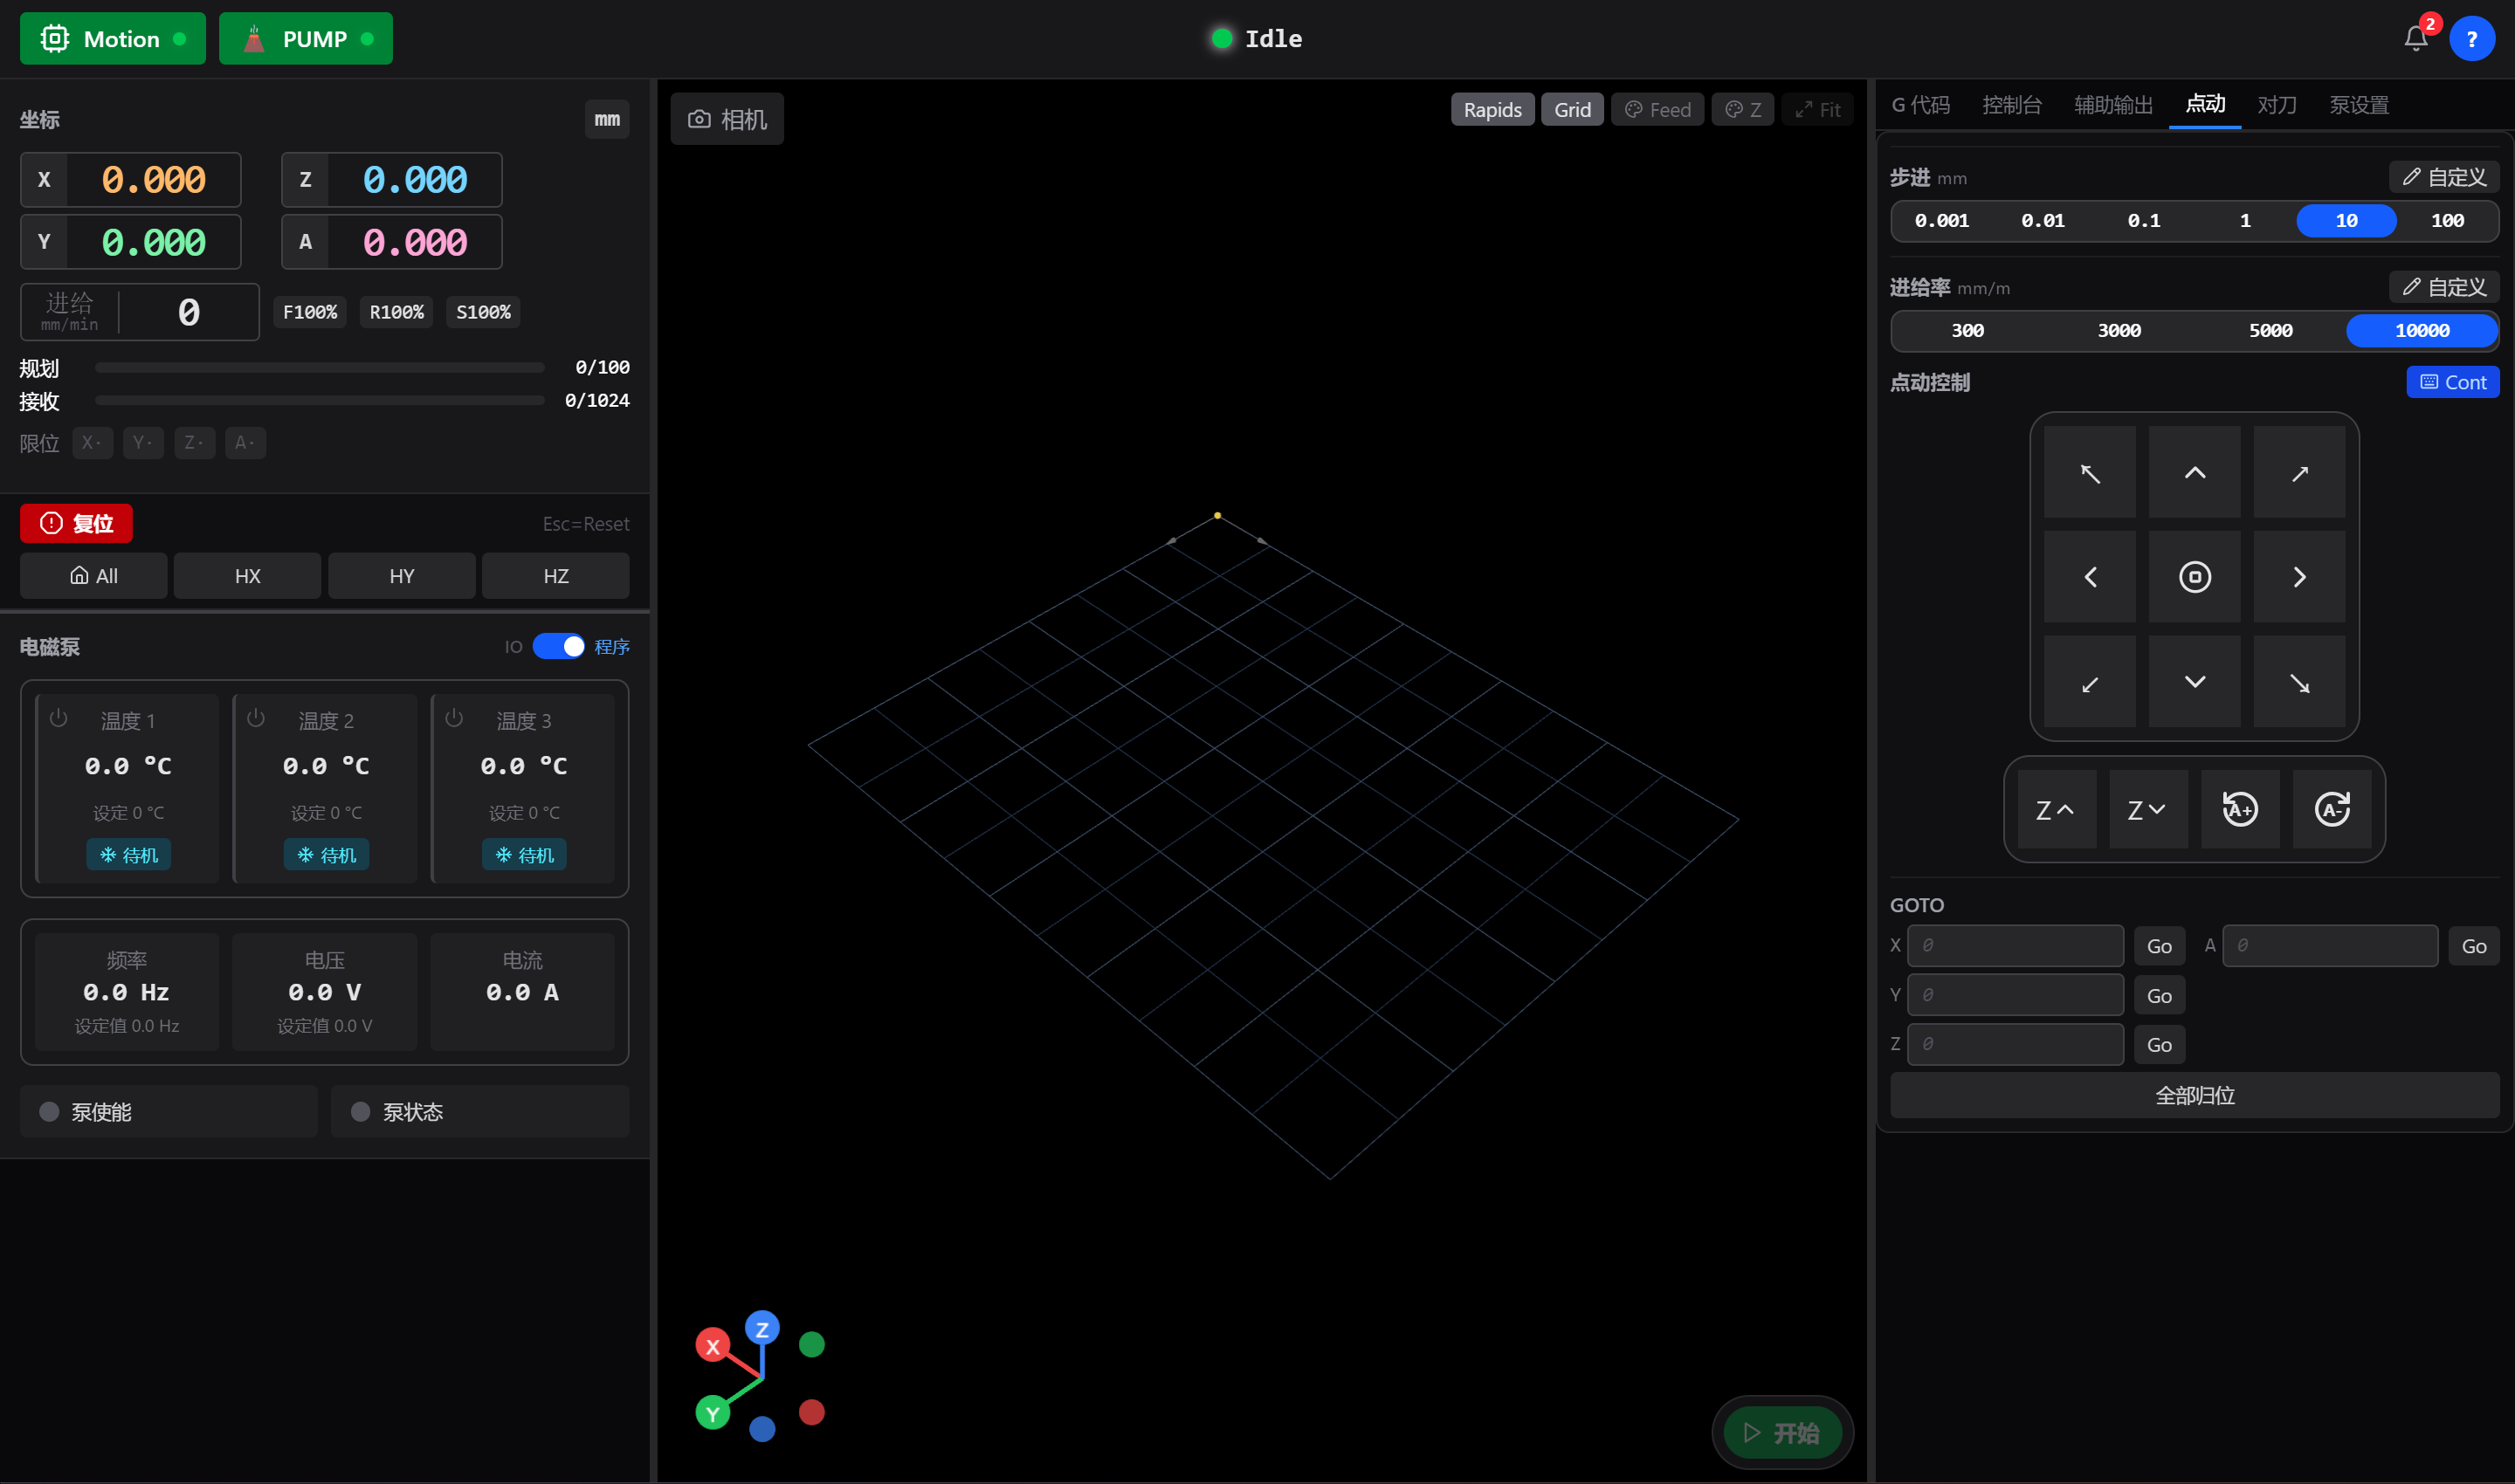Rotate A axis negative (A-)
Image resolution: width=2515 pixels, height=1484 pixels.
point(2333,810)
